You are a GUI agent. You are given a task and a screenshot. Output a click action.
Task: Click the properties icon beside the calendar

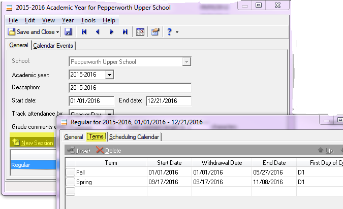pos(155,32)
